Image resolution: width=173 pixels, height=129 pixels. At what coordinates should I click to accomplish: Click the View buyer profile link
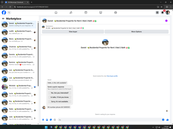[112, 76]
